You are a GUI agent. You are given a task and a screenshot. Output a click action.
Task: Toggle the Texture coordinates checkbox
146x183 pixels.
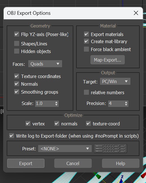(x=17, y=76)
